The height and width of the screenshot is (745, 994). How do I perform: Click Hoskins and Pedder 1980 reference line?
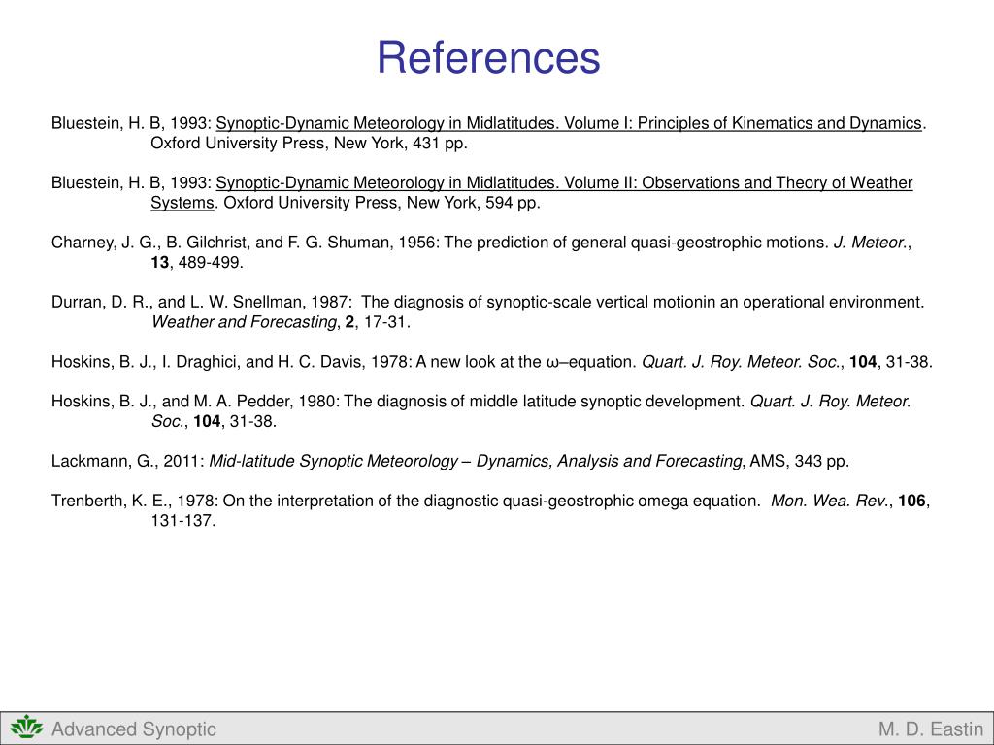(481, 402)
